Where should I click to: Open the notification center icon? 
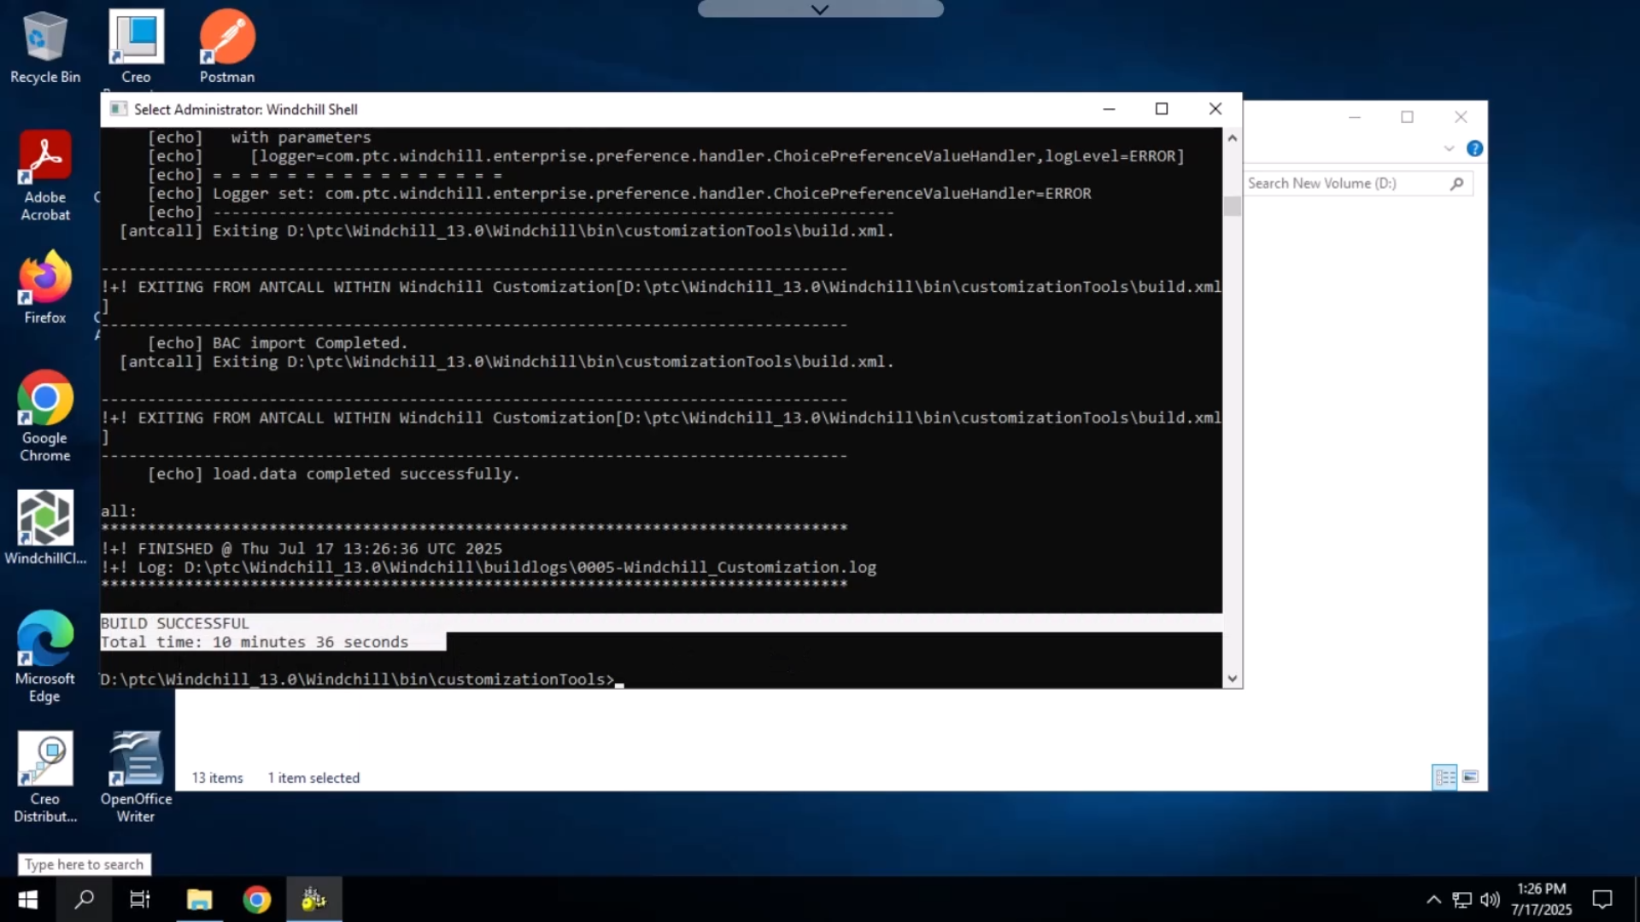click(1602, 899)
